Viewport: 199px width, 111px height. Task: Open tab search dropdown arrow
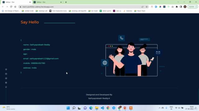pos(178,2)
